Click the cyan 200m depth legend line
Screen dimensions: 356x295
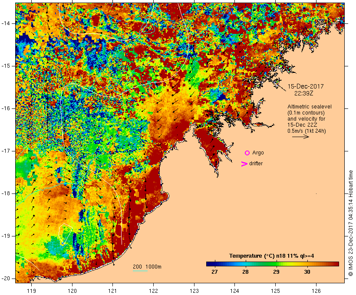[x=140, y=271]
